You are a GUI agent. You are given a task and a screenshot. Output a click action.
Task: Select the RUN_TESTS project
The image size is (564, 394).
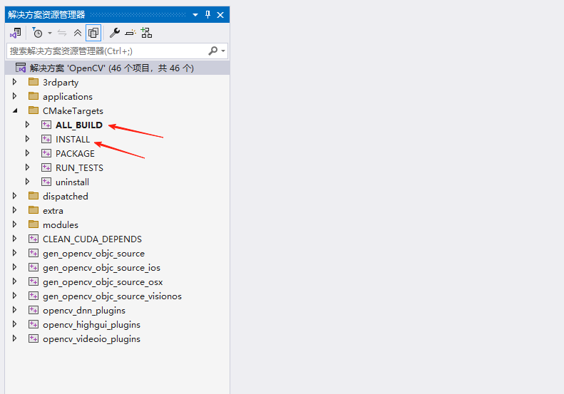pos(79,168)
